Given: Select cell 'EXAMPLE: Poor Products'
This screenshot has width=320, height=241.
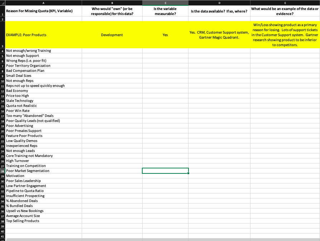Looking at the screenshot, I should click(x=43, y=35).
